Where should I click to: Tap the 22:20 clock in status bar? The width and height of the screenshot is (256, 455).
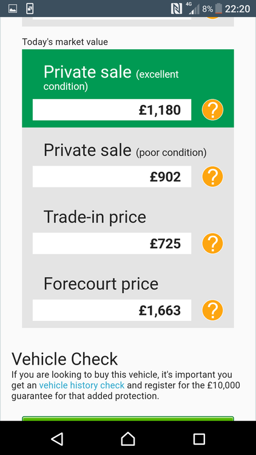(x=237, y=8)
